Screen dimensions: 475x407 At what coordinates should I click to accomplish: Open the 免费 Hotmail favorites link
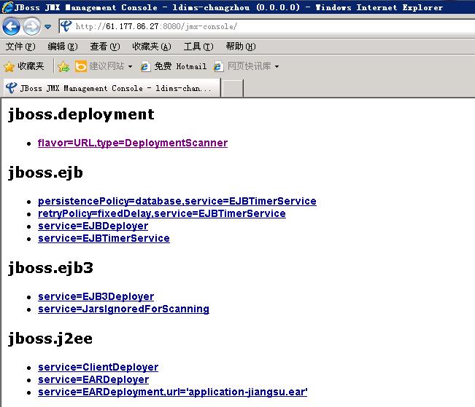[174, 66]
